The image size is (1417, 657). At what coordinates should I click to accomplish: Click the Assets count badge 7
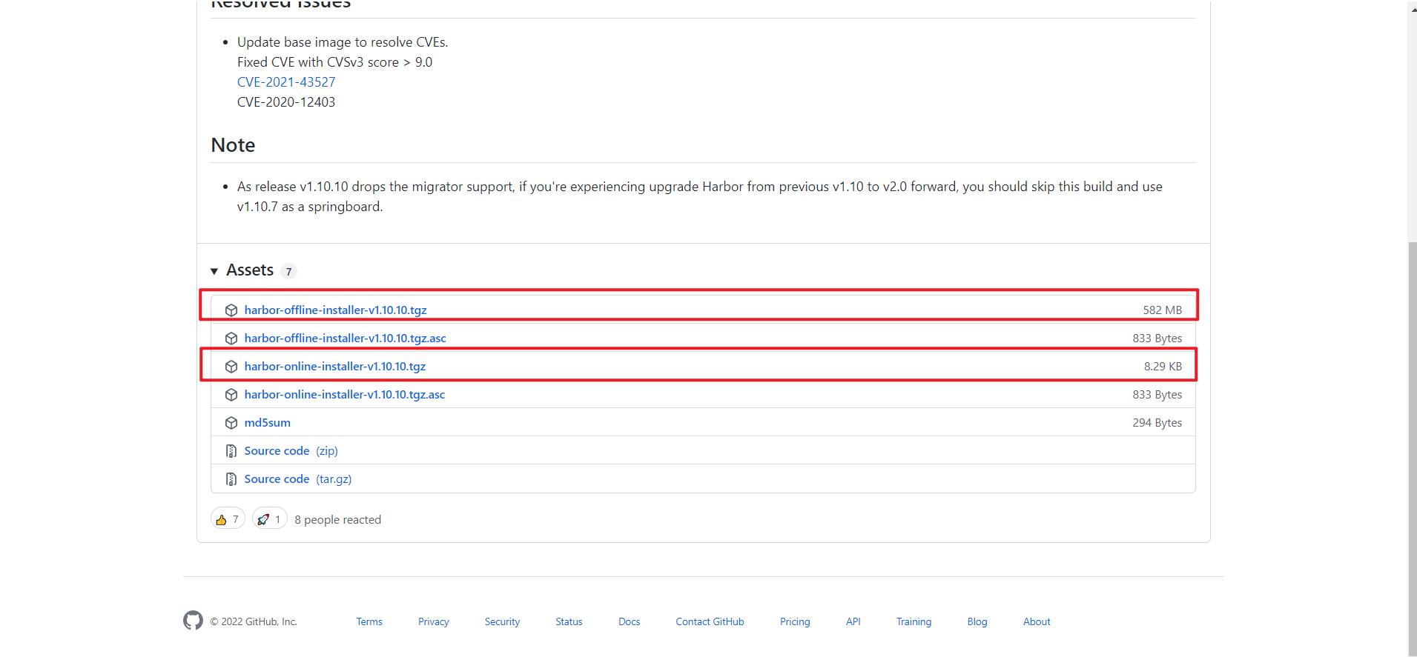tap(289, 272)
